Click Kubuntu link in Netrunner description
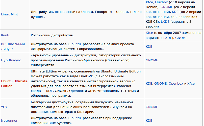Screen dimensions: 204x126 click(x=74, y=118)
